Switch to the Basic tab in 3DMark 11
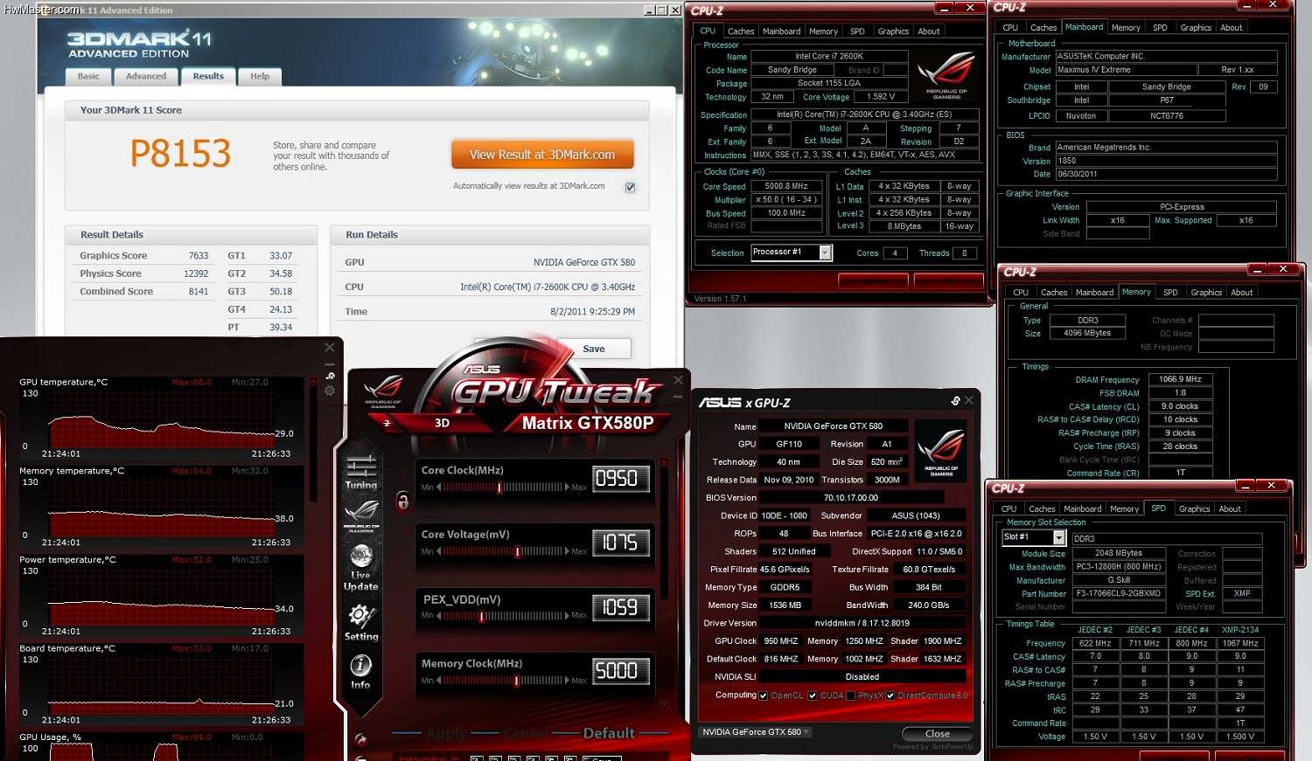 [88, 76]
